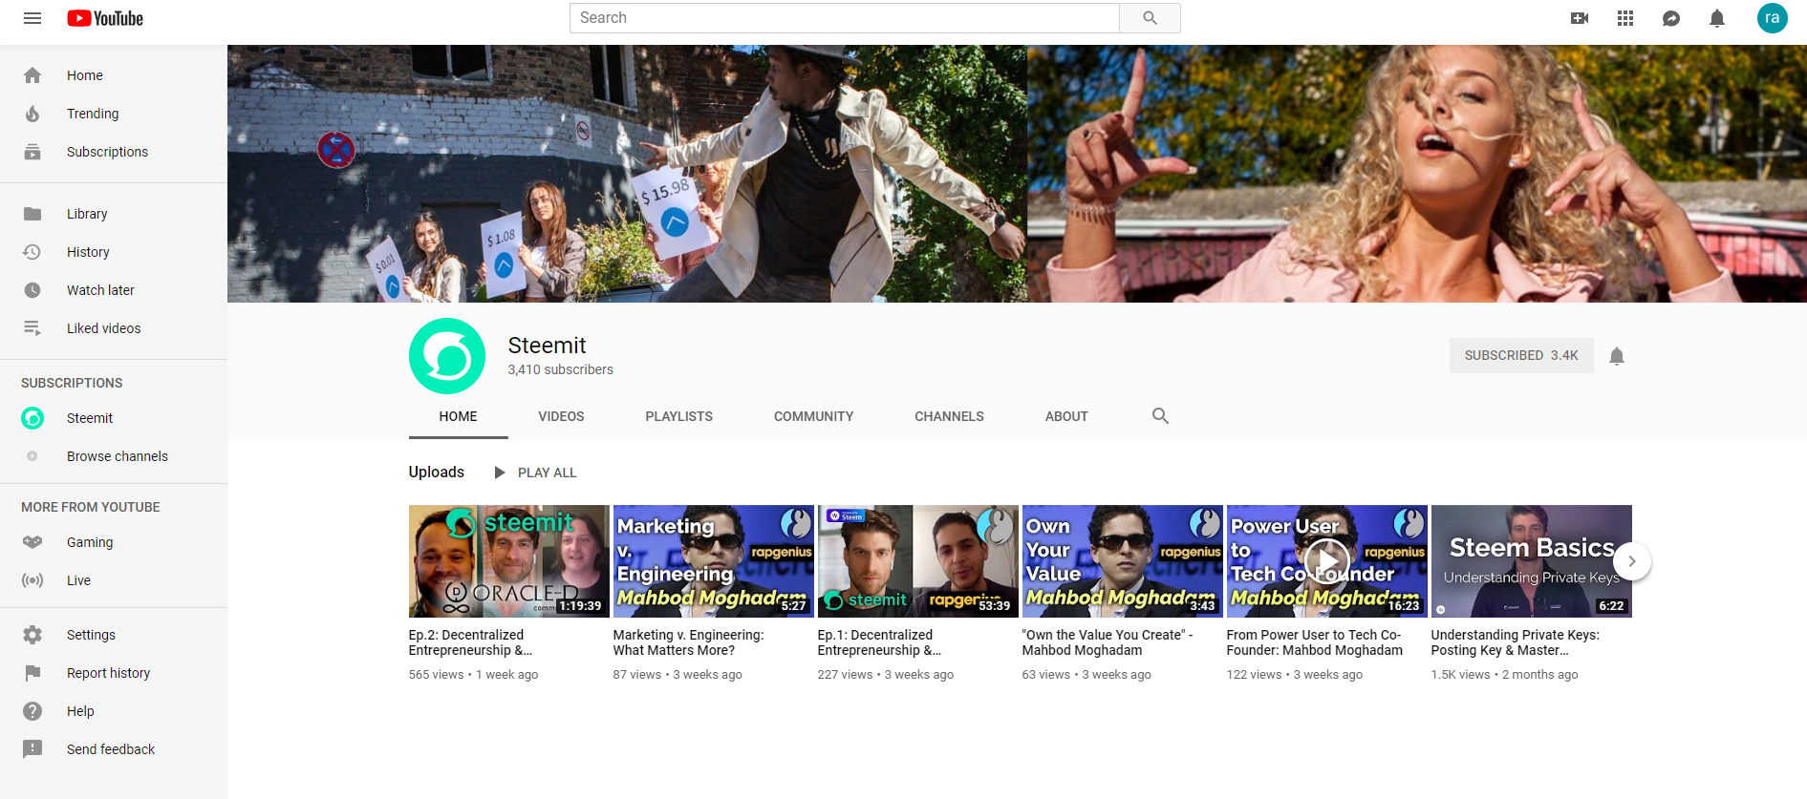Screen dimensions: 1807x799
Task: Click the Library folder icon
Action: tap(32, 214)
